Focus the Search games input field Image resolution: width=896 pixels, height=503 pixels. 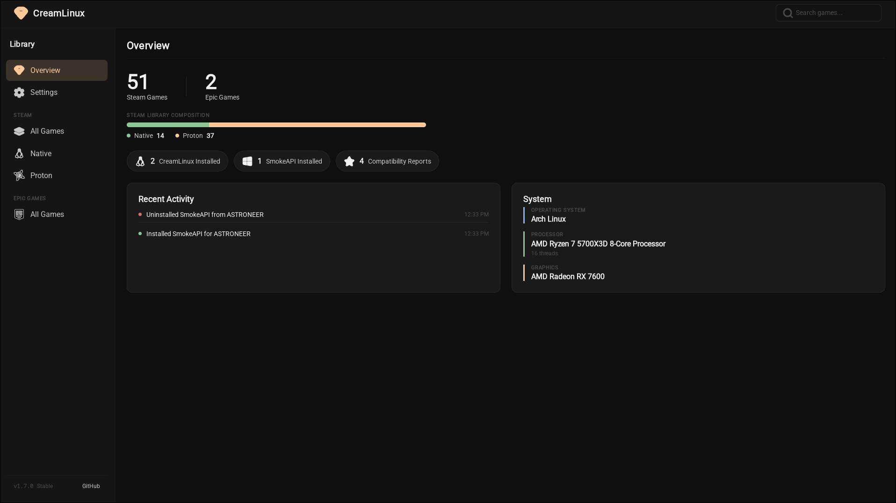click(x=828, y=13)
